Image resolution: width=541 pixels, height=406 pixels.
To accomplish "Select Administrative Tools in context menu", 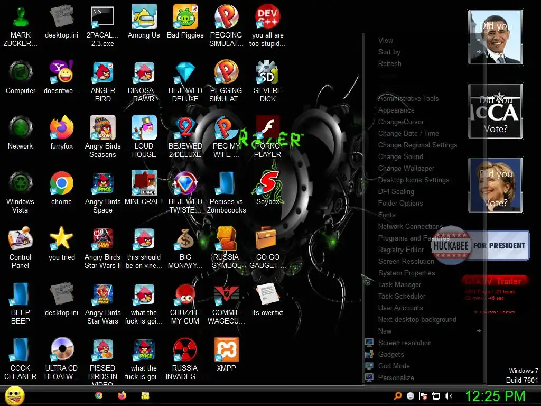I will [x=424, y=98].
